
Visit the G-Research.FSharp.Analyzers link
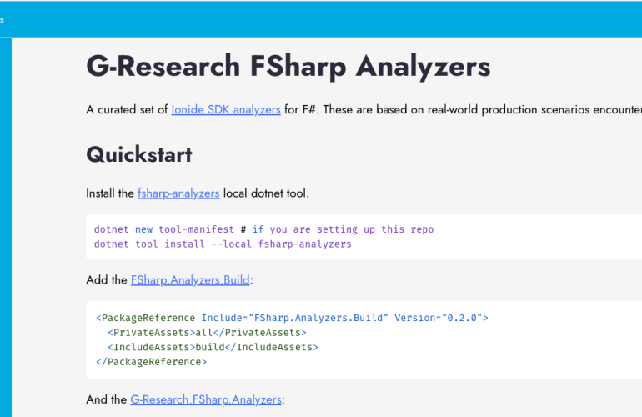click(x=206, y=399)
